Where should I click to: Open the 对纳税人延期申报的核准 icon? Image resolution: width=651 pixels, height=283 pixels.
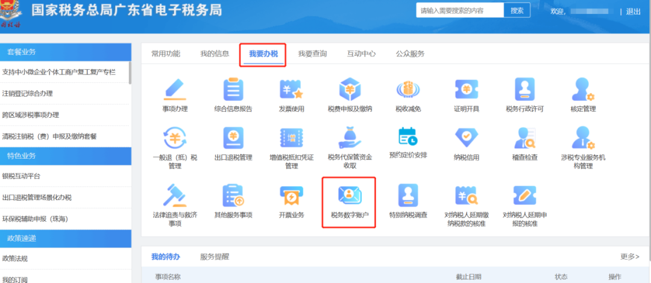point(524,195)
